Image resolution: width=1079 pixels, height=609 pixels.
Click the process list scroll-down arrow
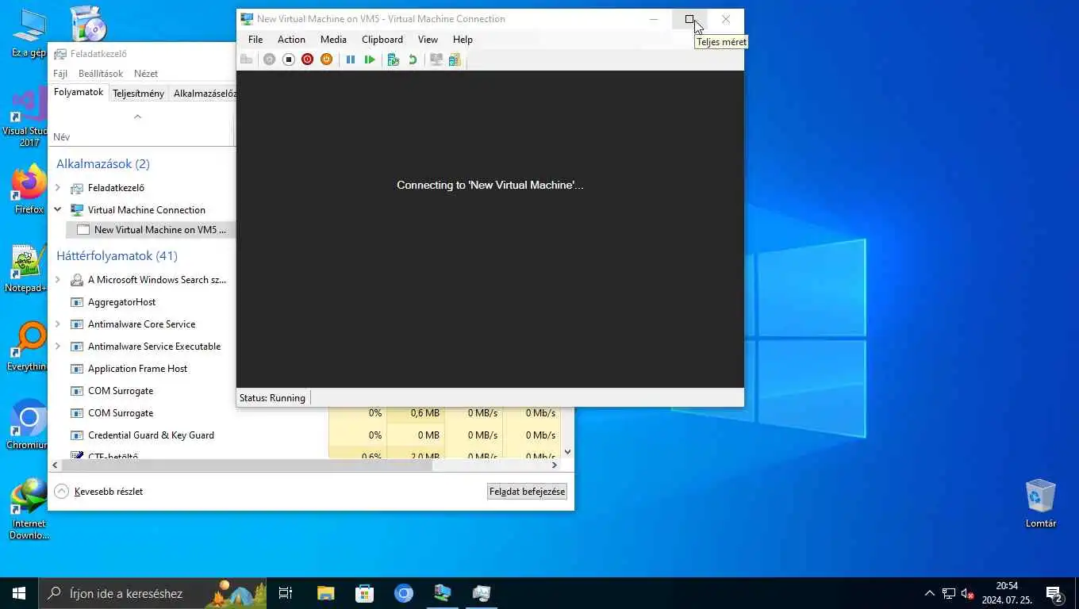coord(567,452)
